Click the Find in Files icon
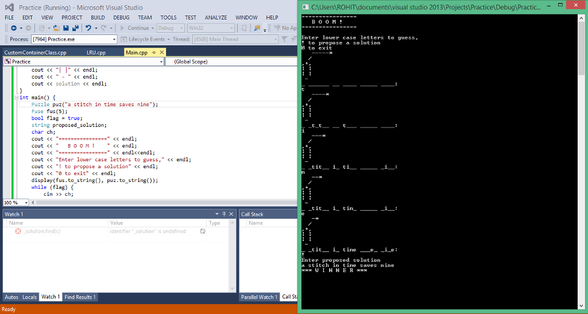588x314 pixels. coord(257,28)
